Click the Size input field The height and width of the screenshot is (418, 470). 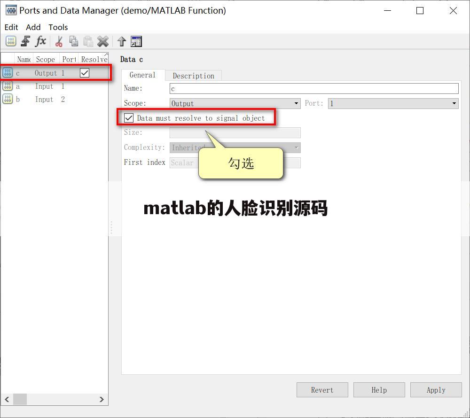235,132
